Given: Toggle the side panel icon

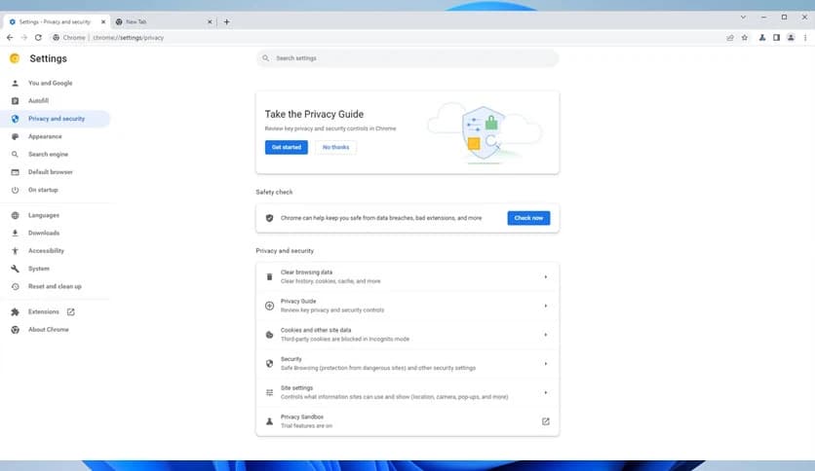Looking at the screenshot, I should pos(776,37).
